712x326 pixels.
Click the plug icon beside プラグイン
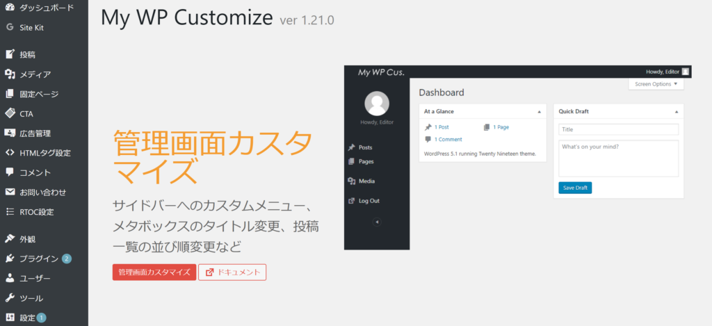[10, 259]
